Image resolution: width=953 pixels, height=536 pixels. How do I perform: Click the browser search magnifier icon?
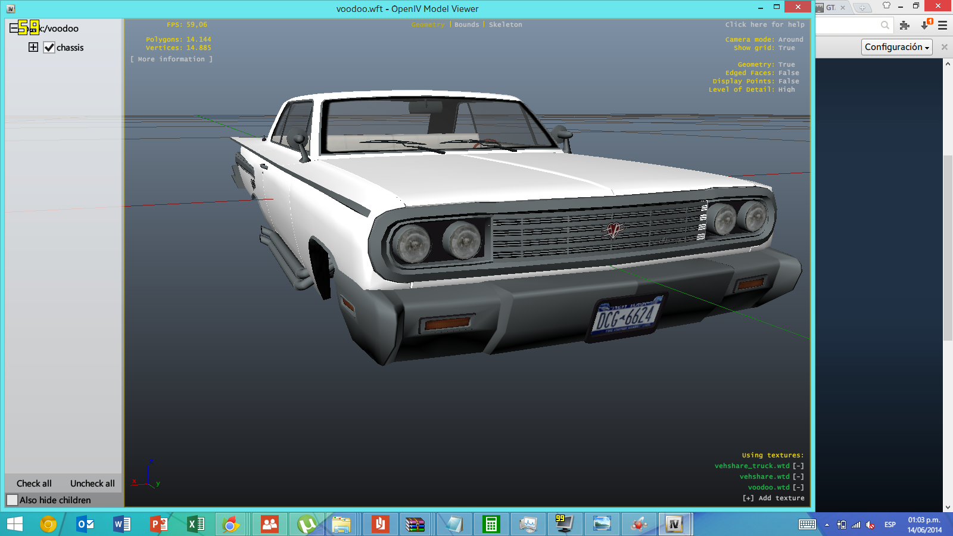885,25
